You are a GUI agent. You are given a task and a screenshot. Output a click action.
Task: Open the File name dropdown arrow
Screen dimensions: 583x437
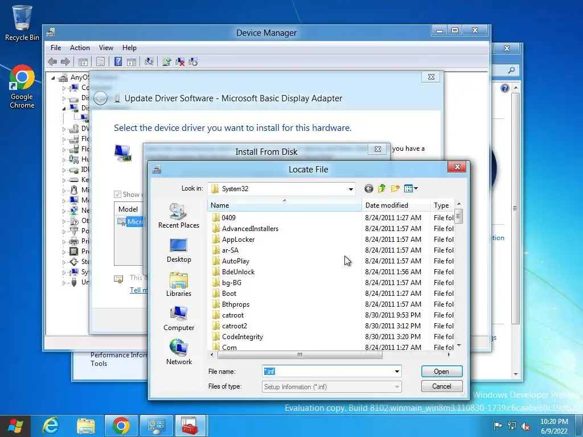tap(397, 371)
